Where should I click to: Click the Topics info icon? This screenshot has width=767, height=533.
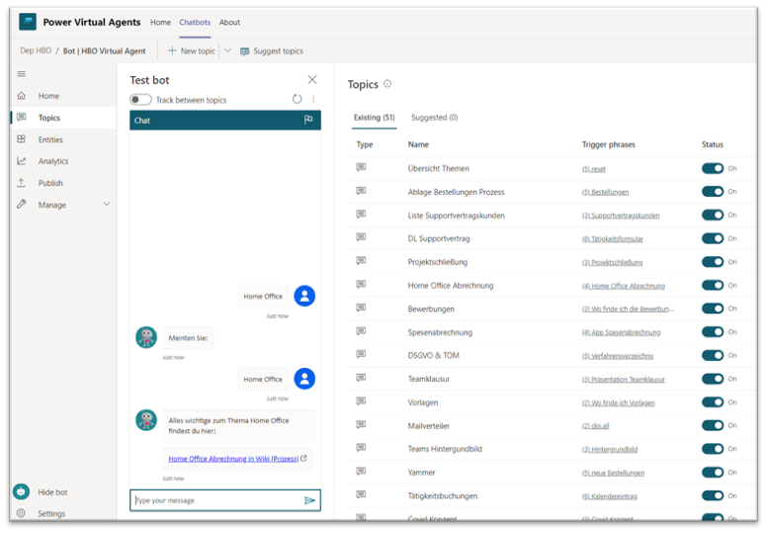click(387, 84)
